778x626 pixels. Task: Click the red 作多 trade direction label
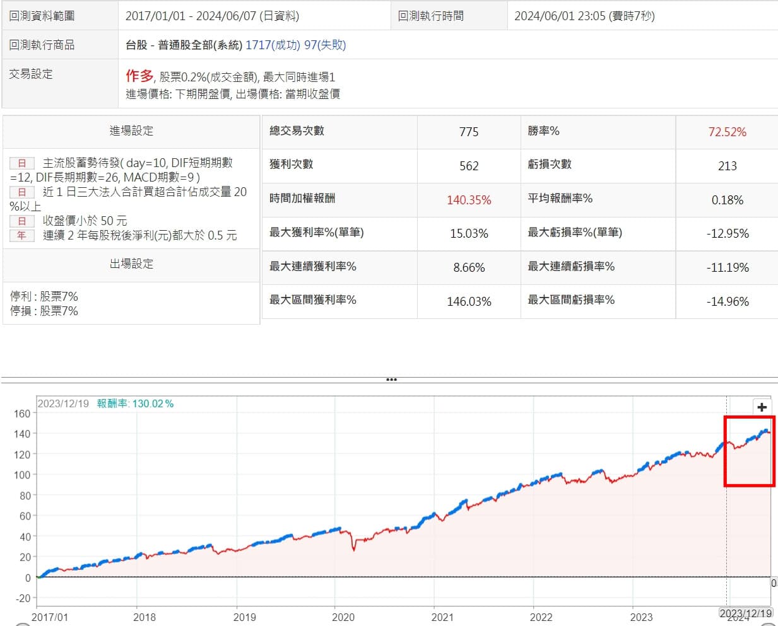click(x=139, y=76)
